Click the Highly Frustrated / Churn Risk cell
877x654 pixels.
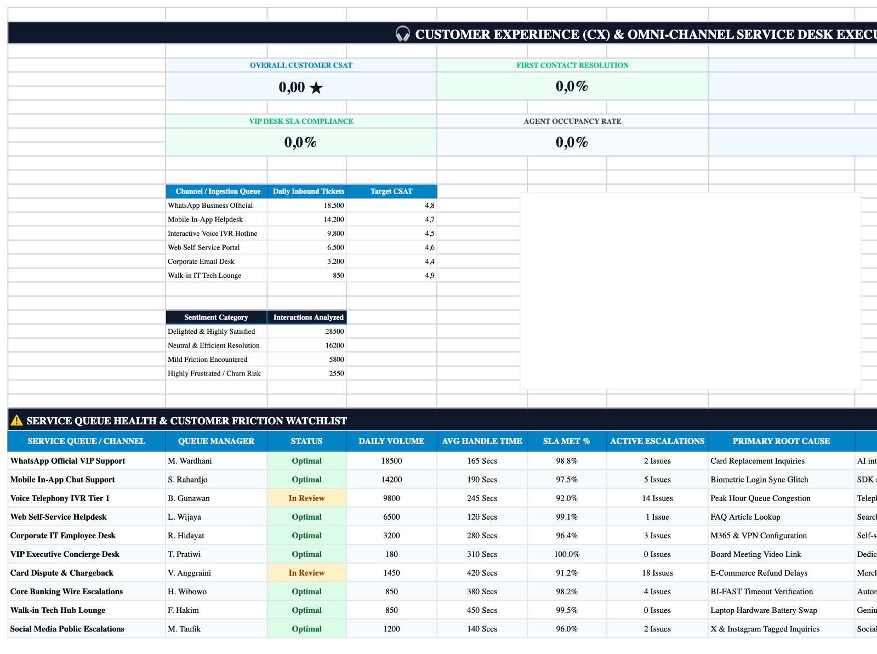tap(217, 373)
